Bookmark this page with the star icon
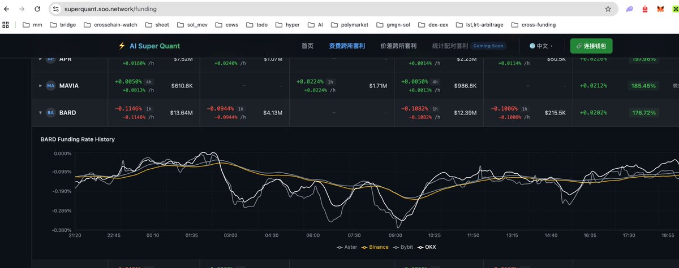679x268 pixels. 608,9
